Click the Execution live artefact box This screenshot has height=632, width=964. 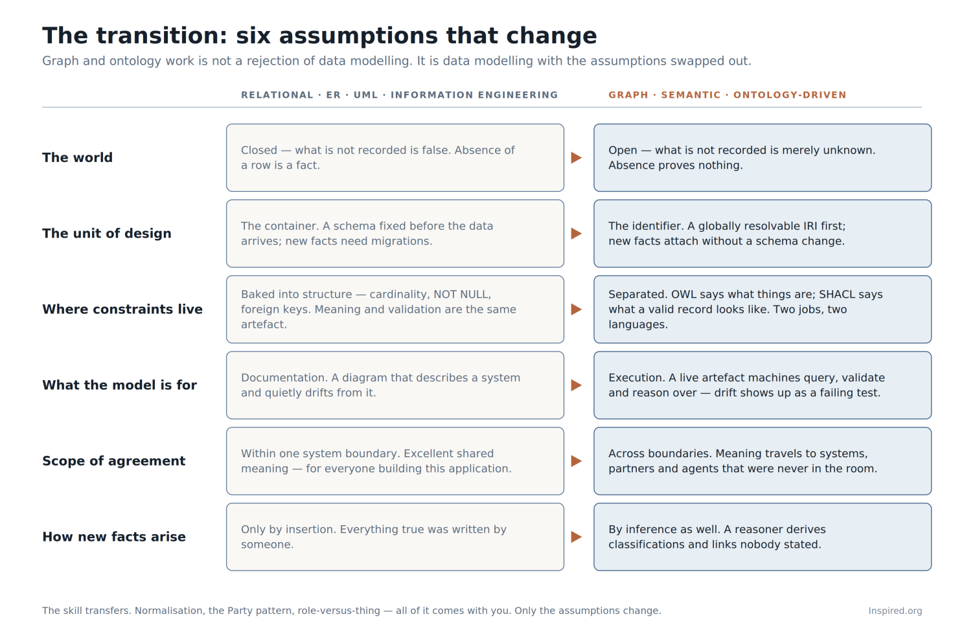click(763, 385)
